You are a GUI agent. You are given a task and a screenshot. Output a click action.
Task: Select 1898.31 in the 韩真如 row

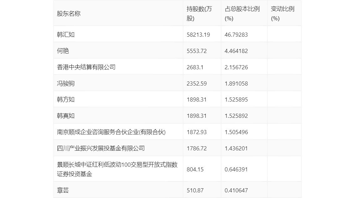[x=197, y=116]
